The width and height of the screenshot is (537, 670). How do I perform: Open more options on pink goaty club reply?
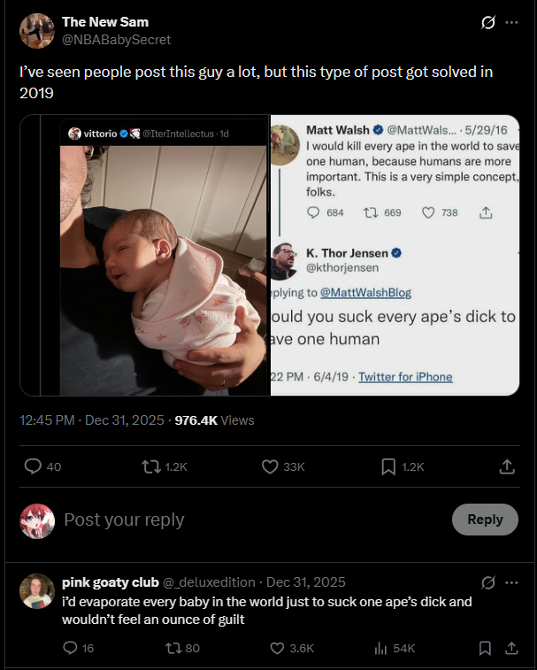pos(511,582)
